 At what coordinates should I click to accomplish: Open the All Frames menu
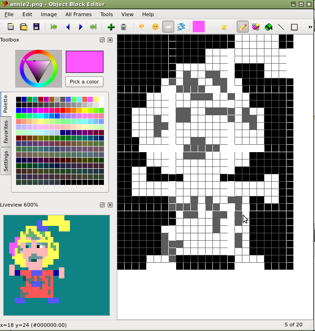(78, 14)
